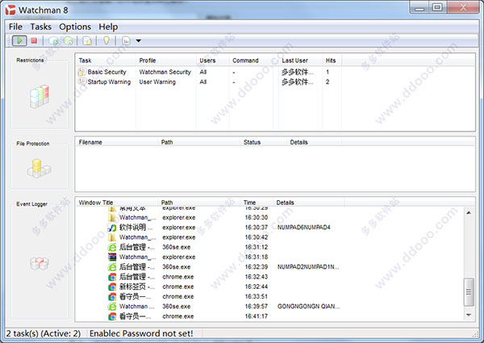Click the green task properties toolbar icon
This screenshot has width=484, height=343.
68,40
